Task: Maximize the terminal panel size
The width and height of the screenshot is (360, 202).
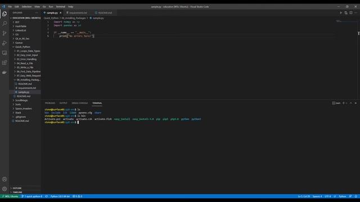Action: pyautogui.click(x=351, y=103)
